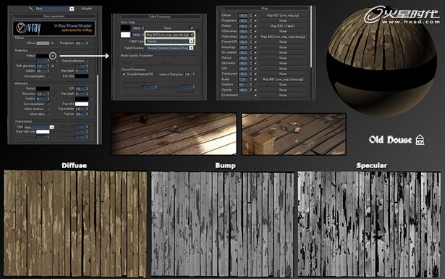Viewport: 445px width, 279px height.
Task: Click the Bump map slot button
Action: pos(283,79)
